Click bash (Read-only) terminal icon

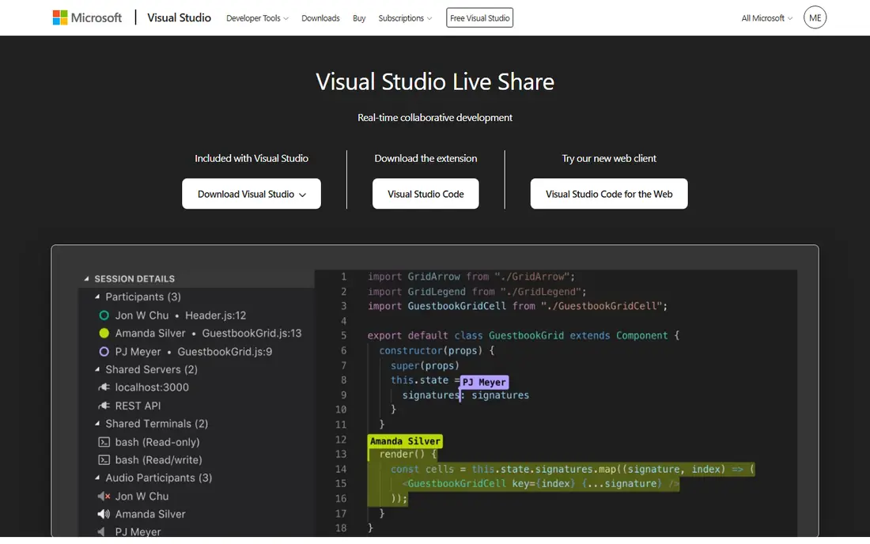104,442
